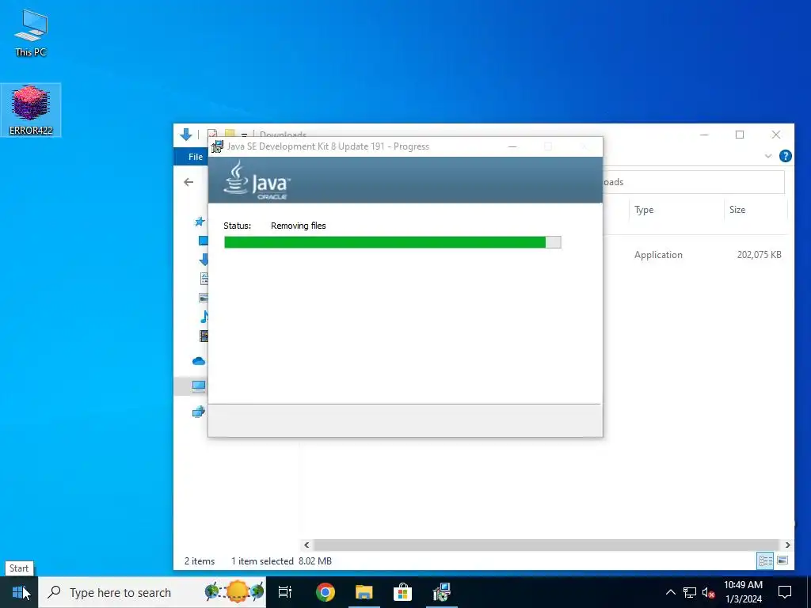Switch Explorer to Large icons view
The height and width of the screenshot is (608, 811).
click(x=782, y=560)
